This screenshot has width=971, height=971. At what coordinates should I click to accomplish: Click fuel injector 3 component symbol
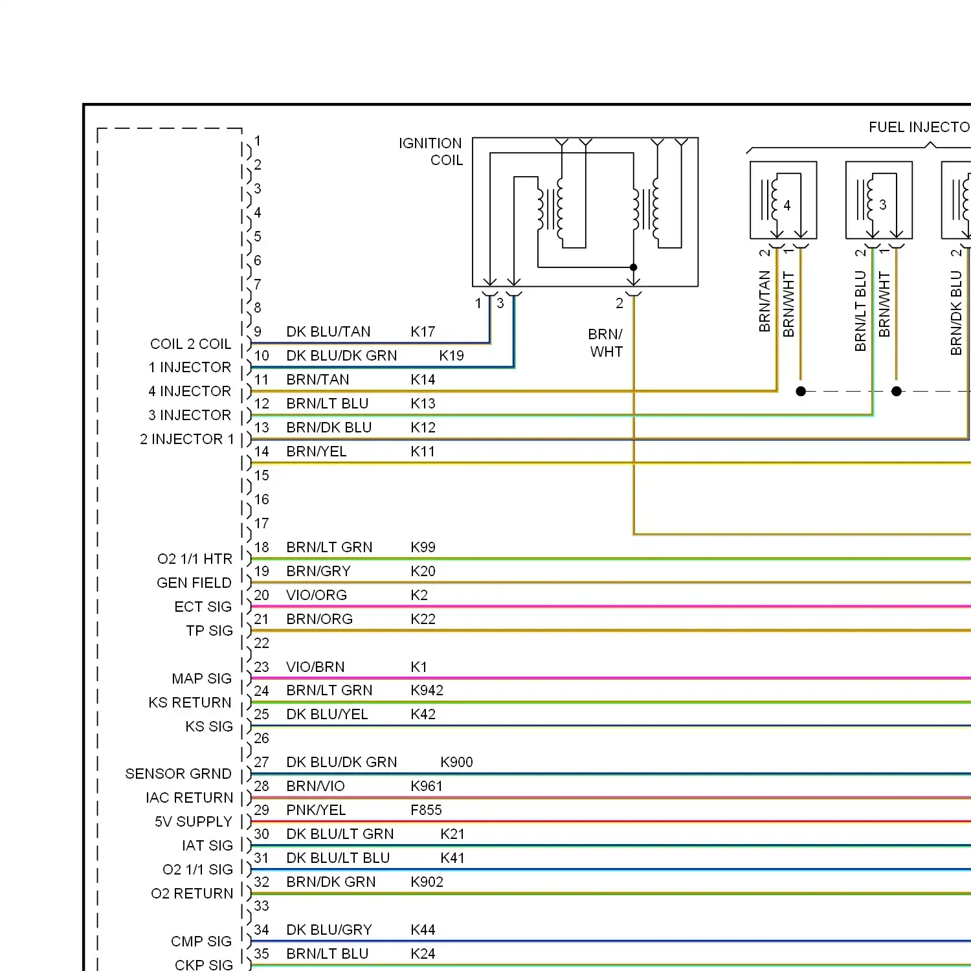(x=879, y=200)
